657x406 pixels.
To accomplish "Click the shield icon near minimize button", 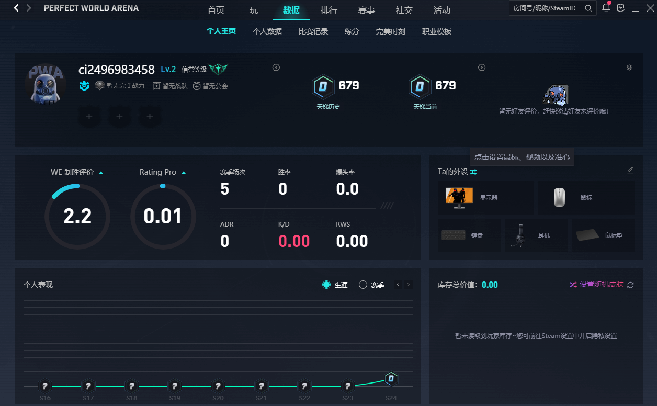I will pyautogui.click(x=621, y=8).
